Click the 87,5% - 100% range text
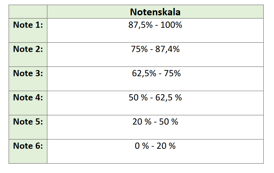This screenshot has height=173, width=274. tap(155, 25)
